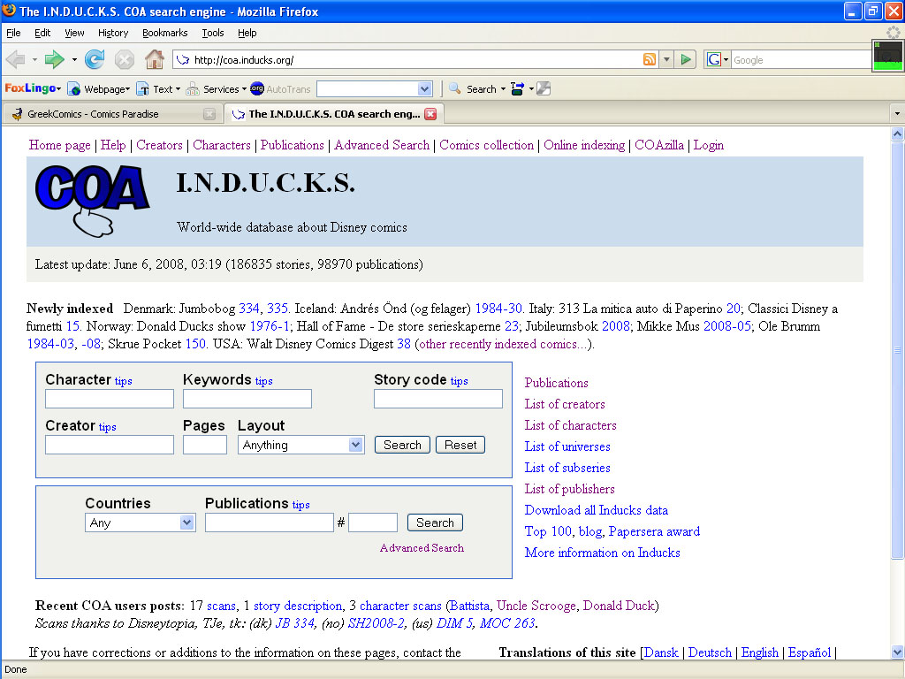Click the Reset button

(x=460, y=445)
